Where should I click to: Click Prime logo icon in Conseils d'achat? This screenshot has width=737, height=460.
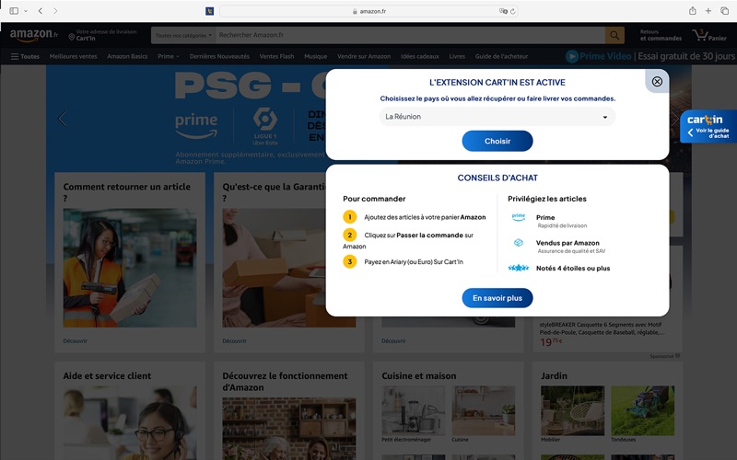pos(519,217)
